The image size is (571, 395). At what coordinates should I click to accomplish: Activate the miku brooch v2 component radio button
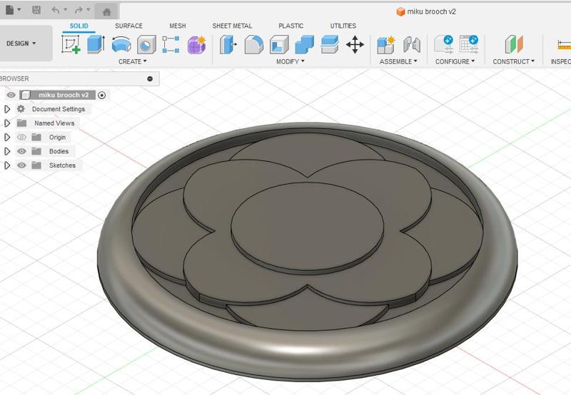point(102,96)
